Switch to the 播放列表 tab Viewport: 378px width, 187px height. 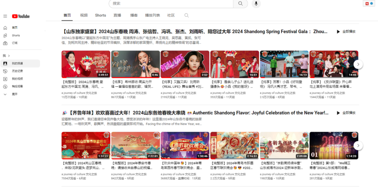(153, 15)
